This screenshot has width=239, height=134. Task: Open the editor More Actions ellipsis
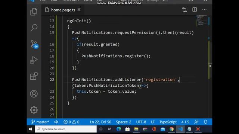204,10
